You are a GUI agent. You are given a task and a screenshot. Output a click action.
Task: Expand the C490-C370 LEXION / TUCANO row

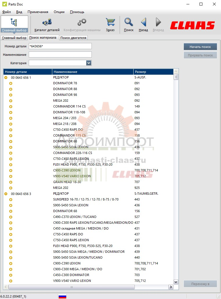pos(11,217)
